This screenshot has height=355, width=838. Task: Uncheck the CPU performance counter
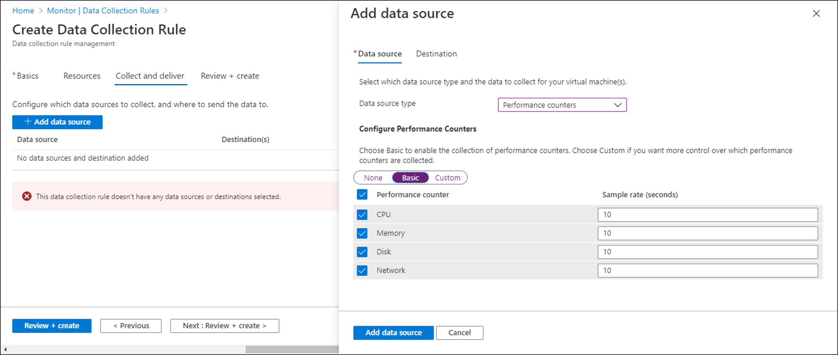click(x=362, y=215)
